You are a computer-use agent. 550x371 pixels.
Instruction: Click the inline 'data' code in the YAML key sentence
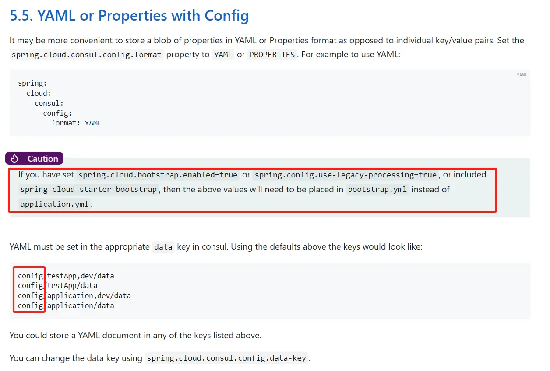click(163, 247)
